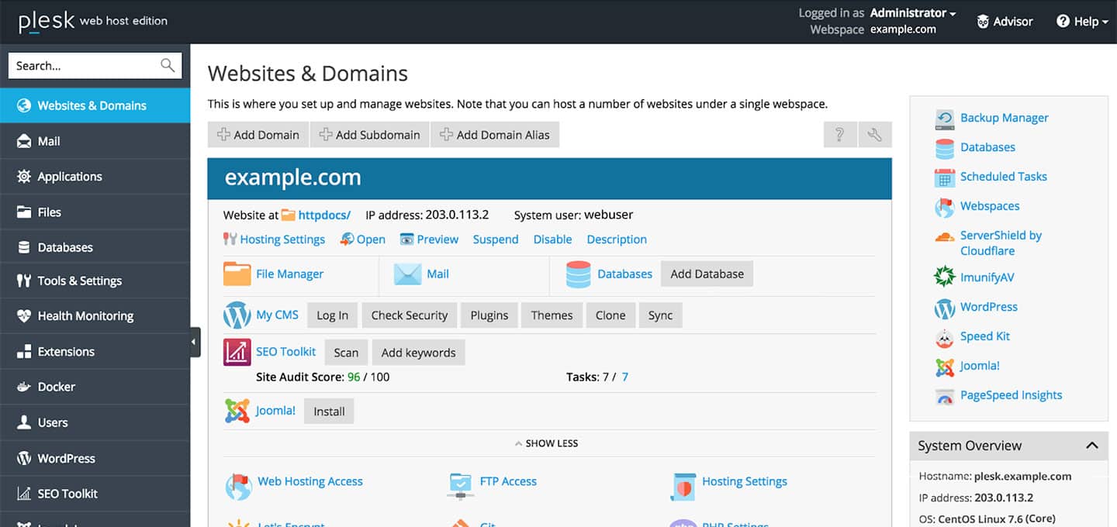1117x527 pixels.
Task: Collapse the System Overview panel
Action: 1092,446
